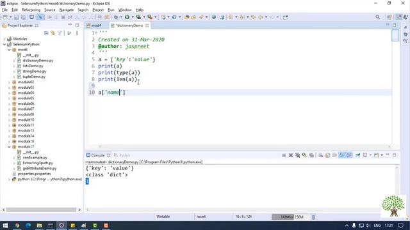
Task: Run garbage collector trash icon
Action: pos(313,217)
